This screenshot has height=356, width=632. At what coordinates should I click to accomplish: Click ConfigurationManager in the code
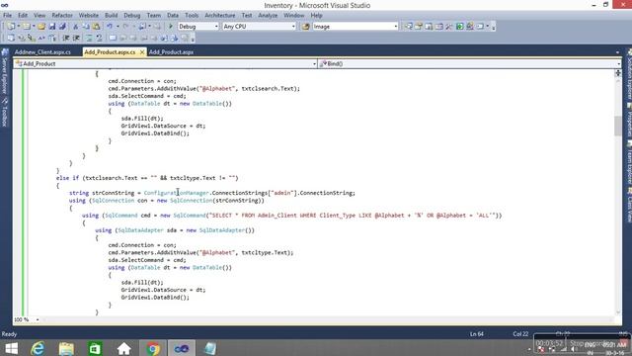(x=177, y=193)
